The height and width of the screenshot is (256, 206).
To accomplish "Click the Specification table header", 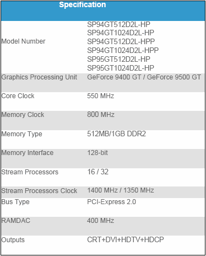I will point(83,5).
